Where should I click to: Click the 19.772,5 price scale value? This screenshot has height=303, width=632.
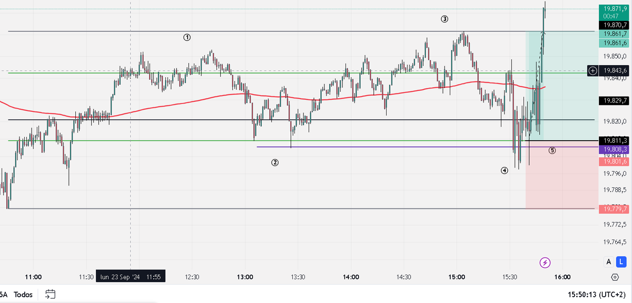(615, 225)
